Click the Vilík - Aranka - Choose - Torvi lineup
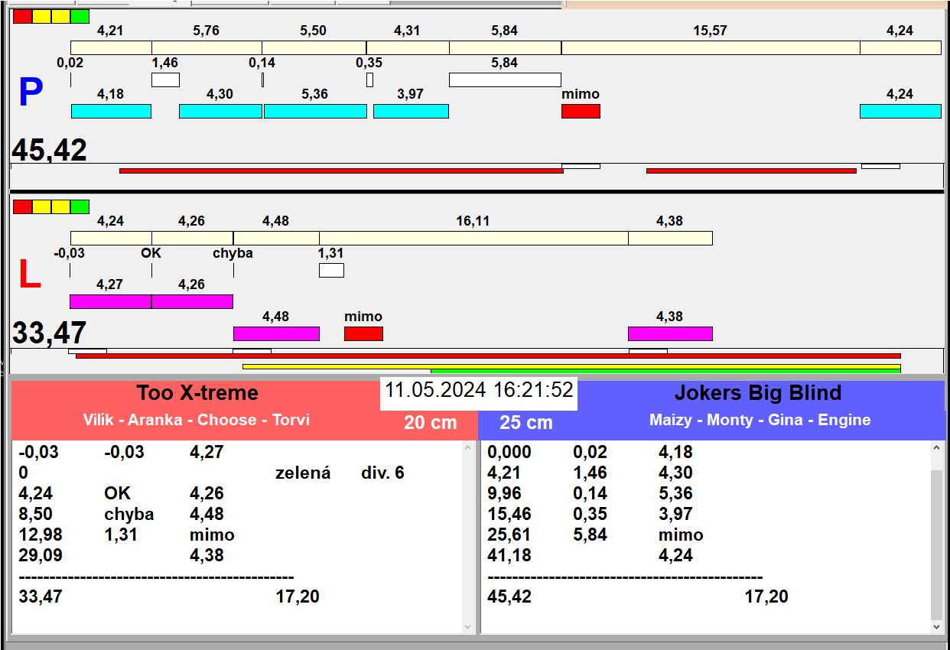The width and height of the screenshot is (950, 650). point(197,420)
